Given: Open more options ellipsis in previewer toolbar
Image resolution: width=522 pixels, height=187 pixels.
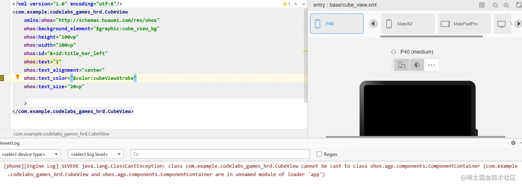Looking at the screenshot, I should 432,65.
